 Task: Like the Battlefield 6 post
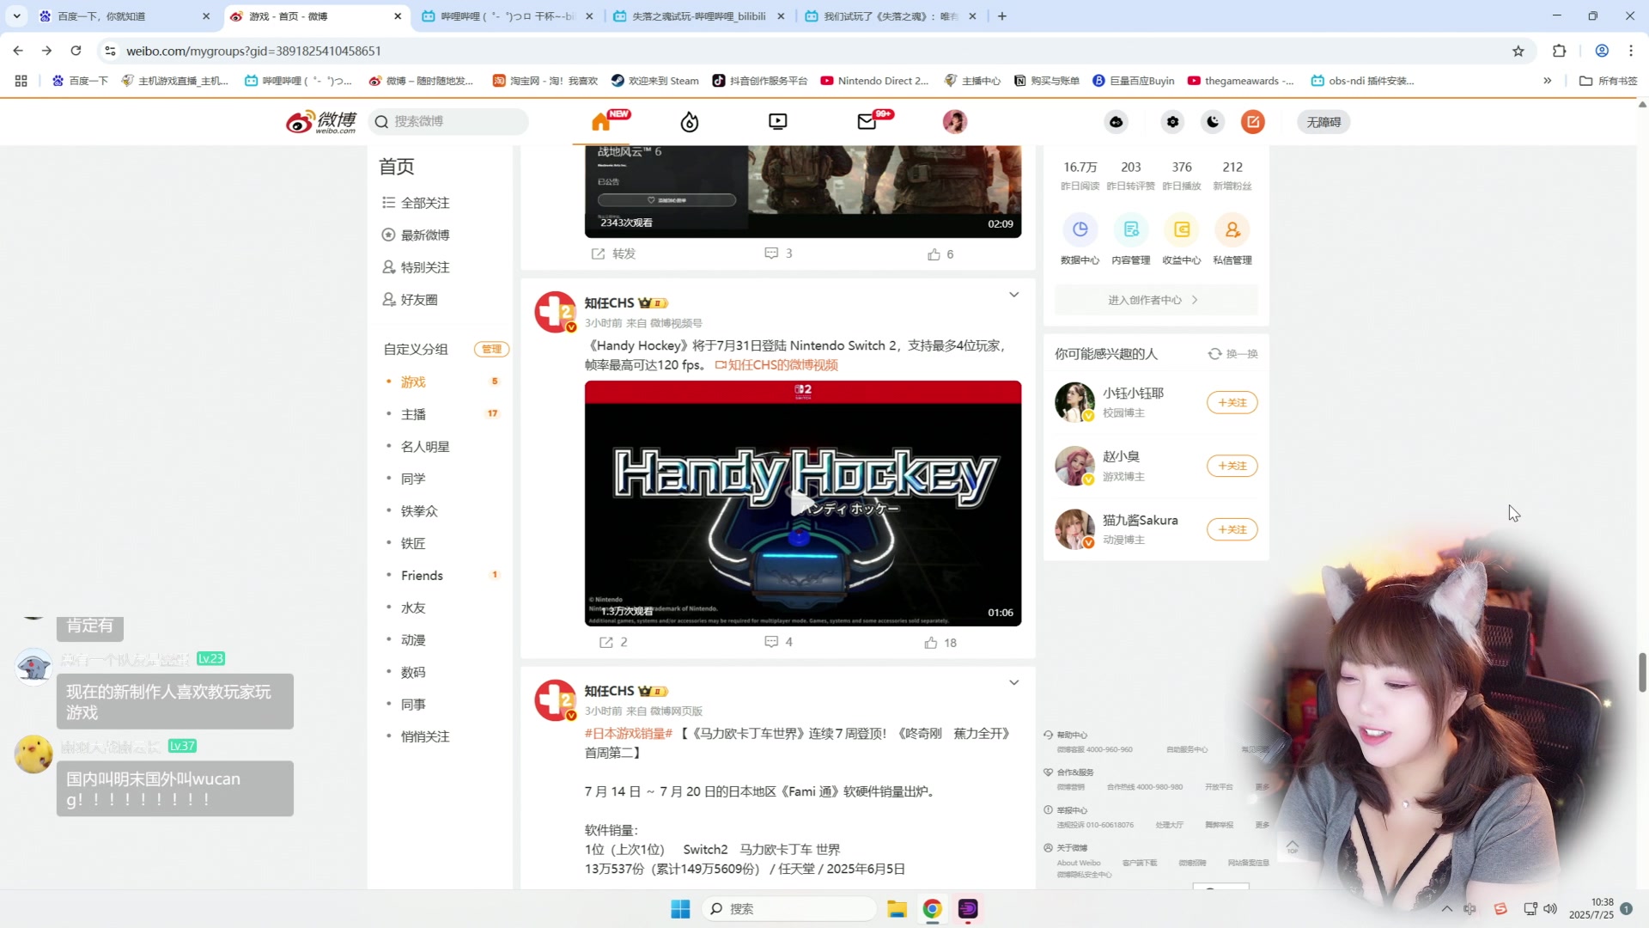(x=940, y=254)
